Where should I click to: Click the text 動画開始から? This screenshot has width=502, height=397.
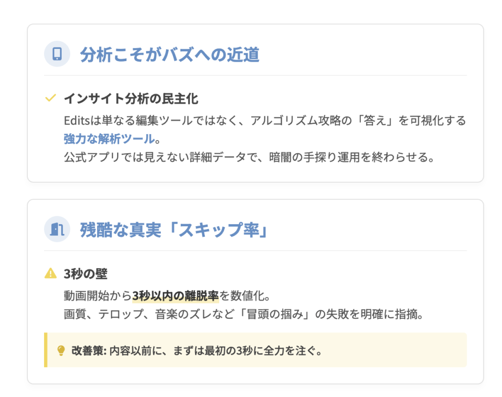98,296
